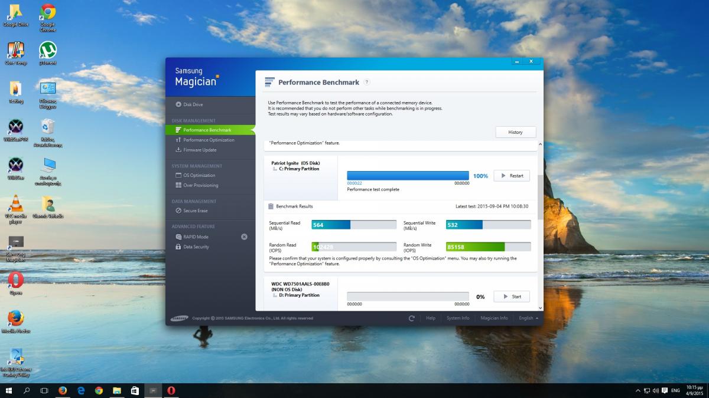Start benchmark for WDC D: drive

(512, 297)
